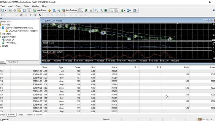Click the Default profile in status bar
Image resolution: width=215 pixels, height=121 pixels.
click(x=106, y=119)
